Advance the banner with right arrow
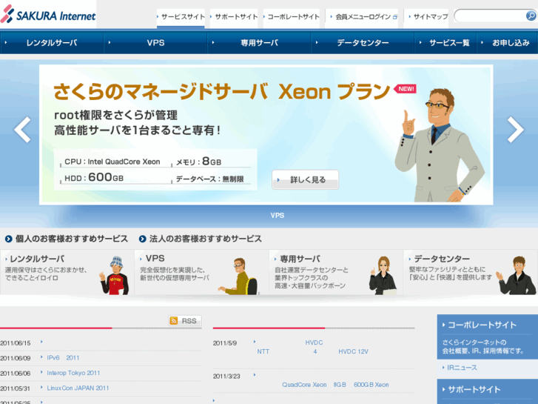 [x=515, y=130]
